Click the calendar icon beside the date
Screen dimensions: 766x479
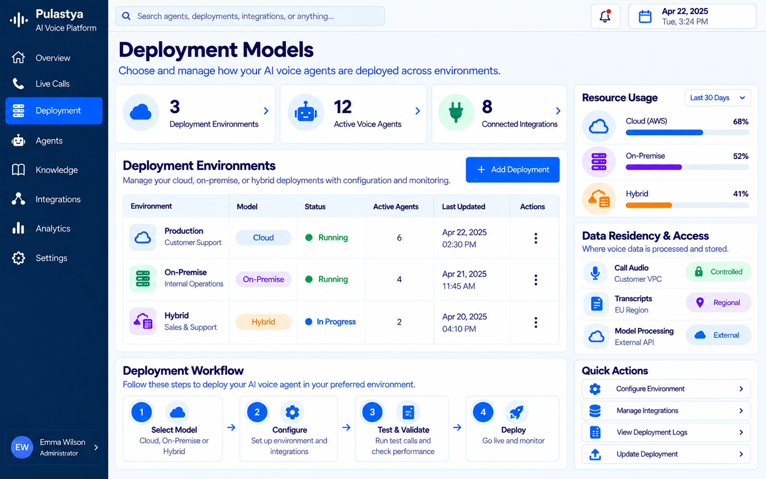(645, 16)
